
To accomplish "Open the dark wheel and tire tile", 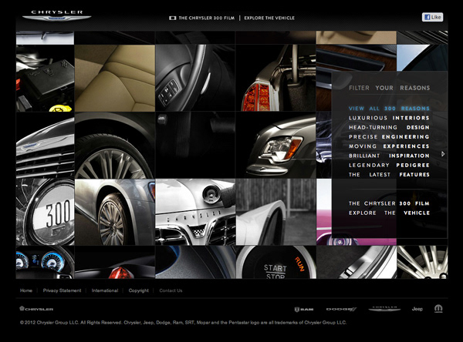I will tap(115, 145).
